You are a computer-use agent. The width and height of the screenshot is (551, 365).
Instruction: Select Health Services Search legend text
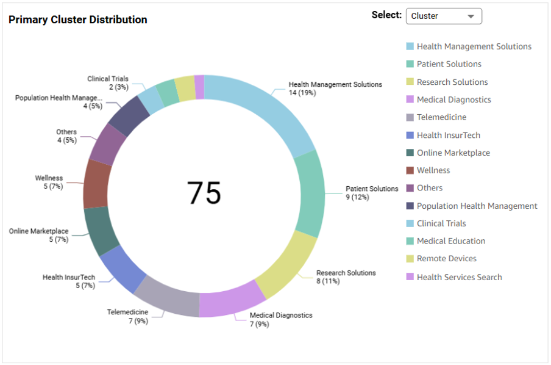pyautogui.click(x=459, y=277)
